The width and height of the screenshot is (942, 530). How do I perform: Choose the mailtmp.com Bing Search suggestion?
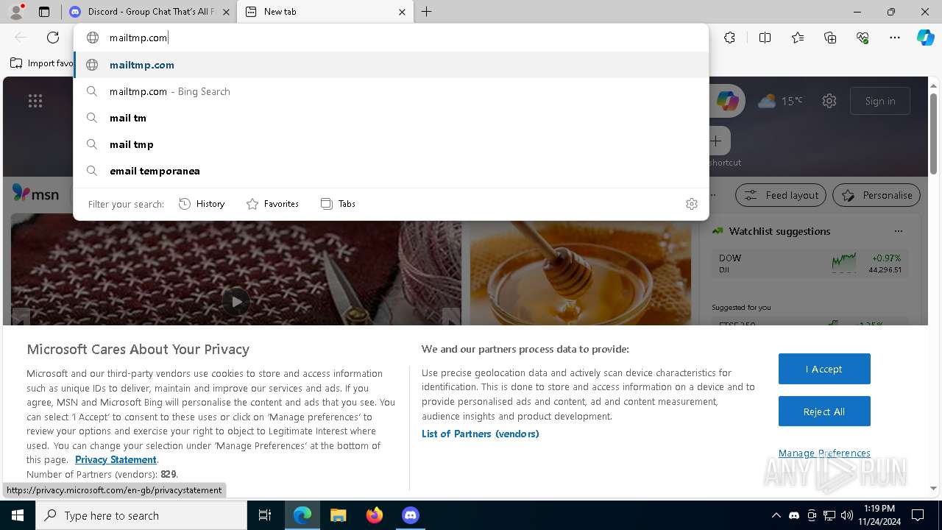click(x=391, y=91)
